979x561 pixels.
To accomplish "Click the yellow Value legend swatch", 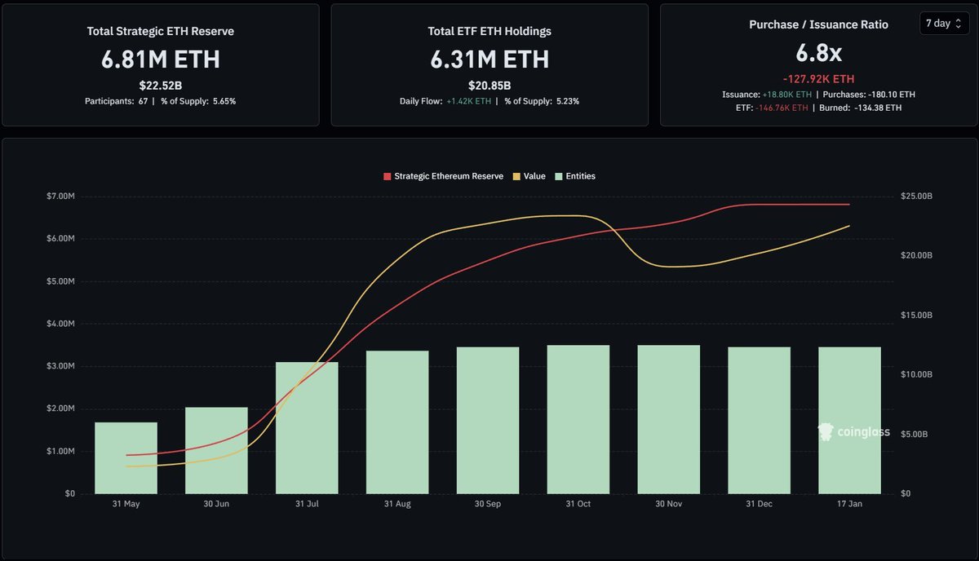I will coord(515,175).
